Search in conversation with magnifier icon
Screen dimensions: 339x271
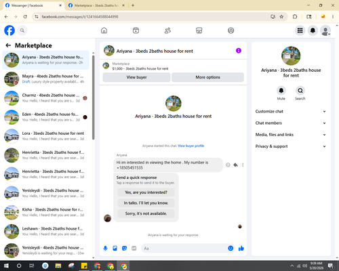pyautogui.click(x=300, y=91)
